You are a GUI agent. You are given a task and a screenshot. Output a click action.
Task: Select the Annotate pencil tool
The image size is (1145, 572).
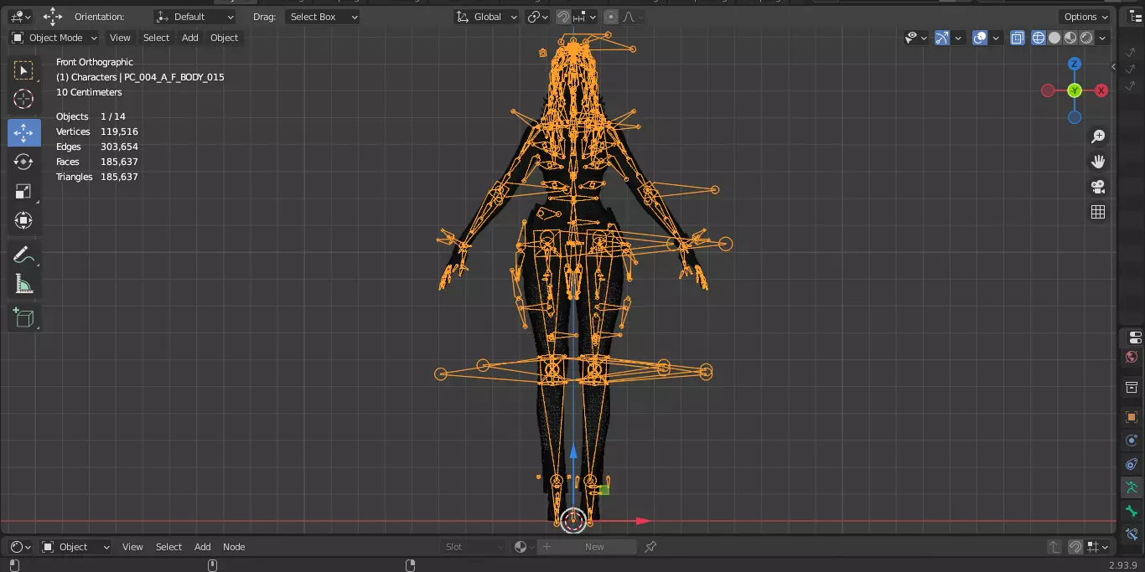pos(23,255)
